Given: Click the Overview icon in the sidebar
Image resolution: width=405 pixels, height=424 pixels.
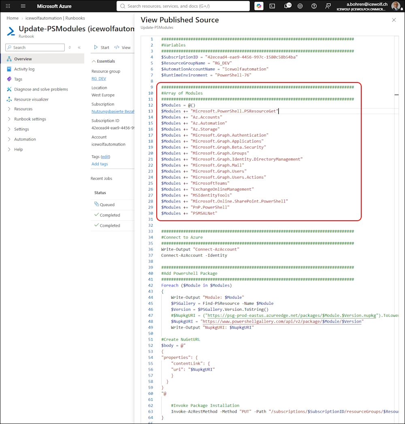Looking at the screenshot, I should coord(9,59).
